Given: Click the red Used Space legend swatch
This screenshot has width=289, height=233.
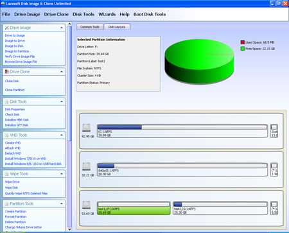Looking at the screenshot, I should [x=243, y=42].
